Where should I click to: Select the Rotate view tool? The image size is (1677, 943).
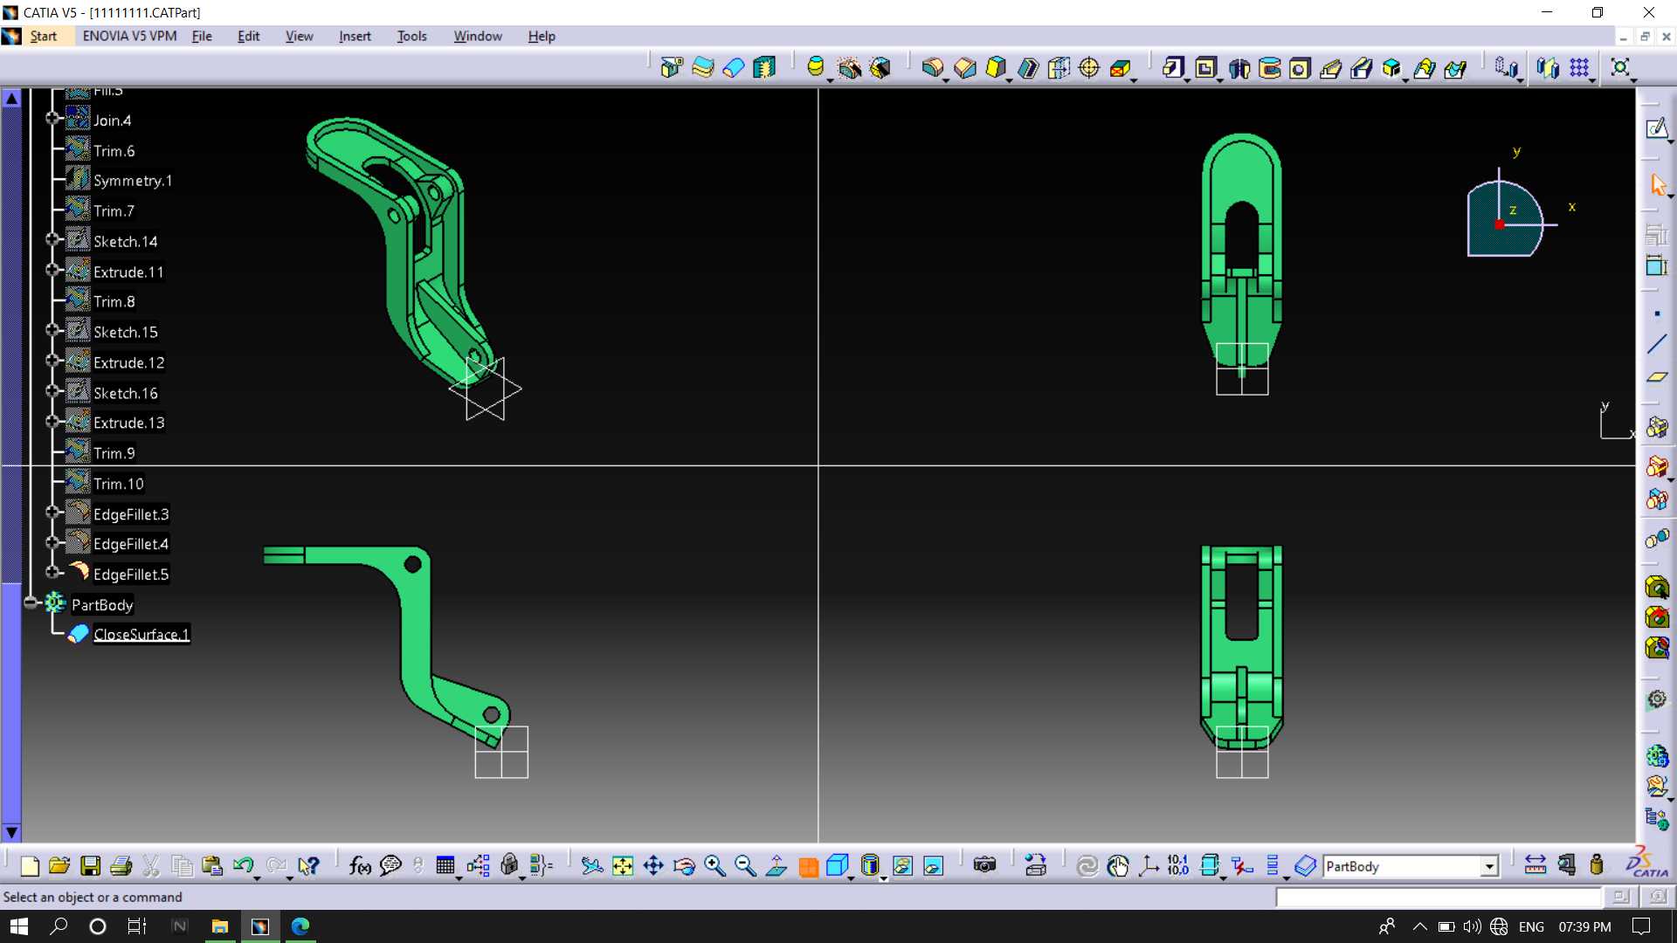pyautogui.click(x=684, y=865)
